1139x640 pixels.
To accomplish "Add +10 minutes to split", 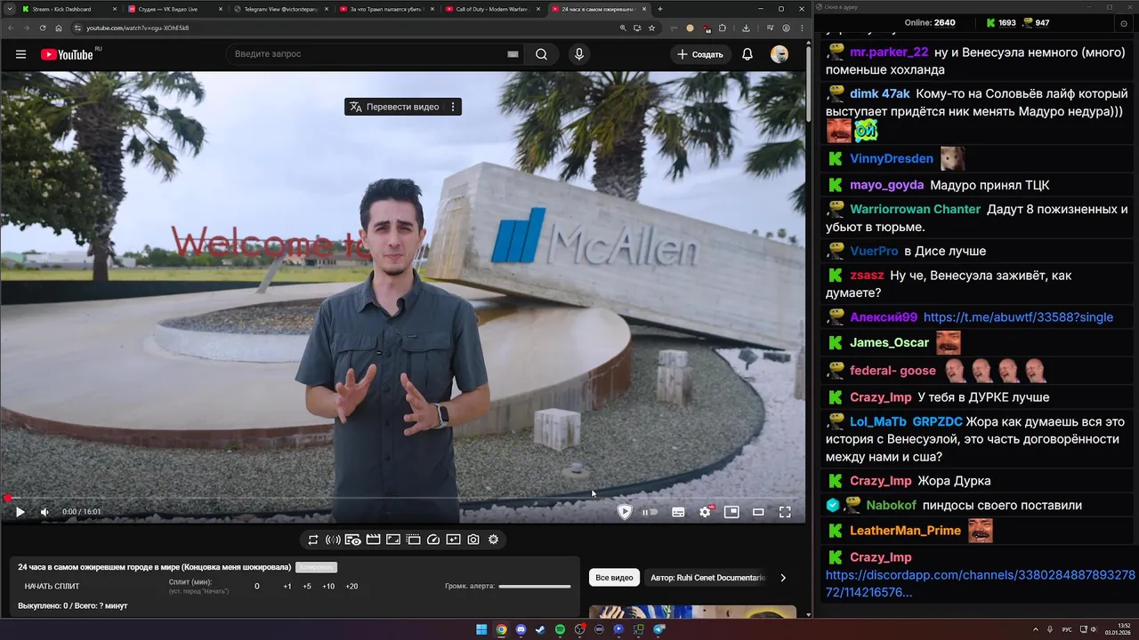I will 328,587.
